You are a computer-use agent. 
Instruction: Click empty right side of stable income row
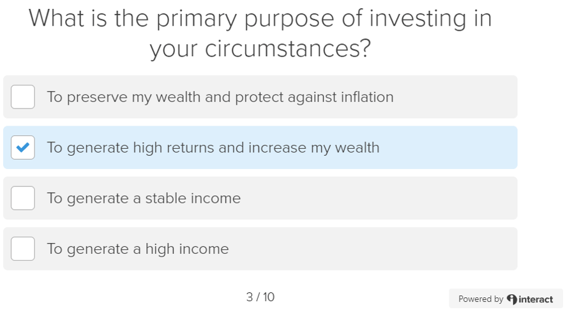pyautogui.click(x=396, y=198)
